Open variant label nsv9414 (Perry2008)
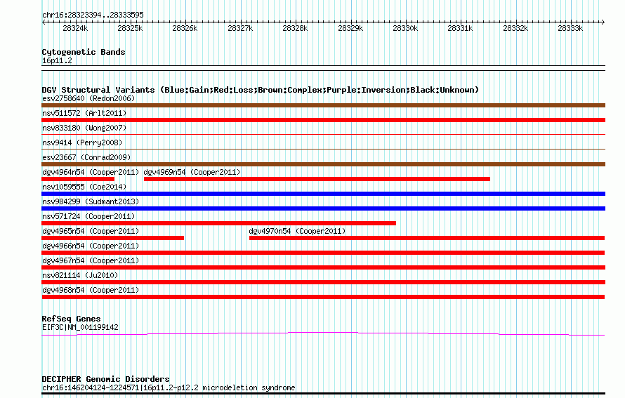The height and width of the screenshot is (398, 625). pyautogui.click(x=82, y=142)
